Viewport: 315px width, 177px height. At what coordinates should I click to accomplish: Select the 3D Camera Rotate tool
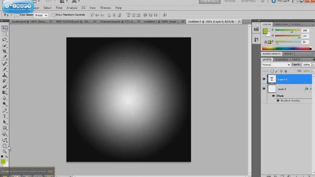[x=4, y=140]
